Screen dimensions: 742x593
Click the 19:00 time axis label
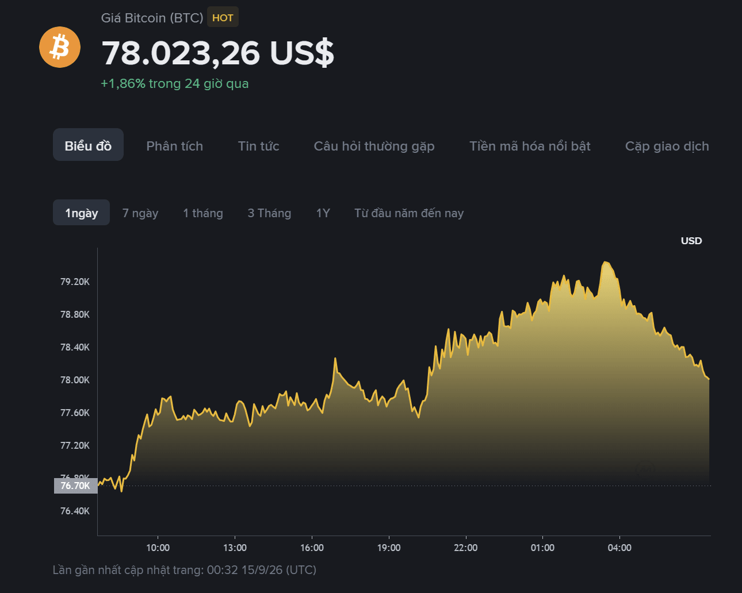pos(389,548)
